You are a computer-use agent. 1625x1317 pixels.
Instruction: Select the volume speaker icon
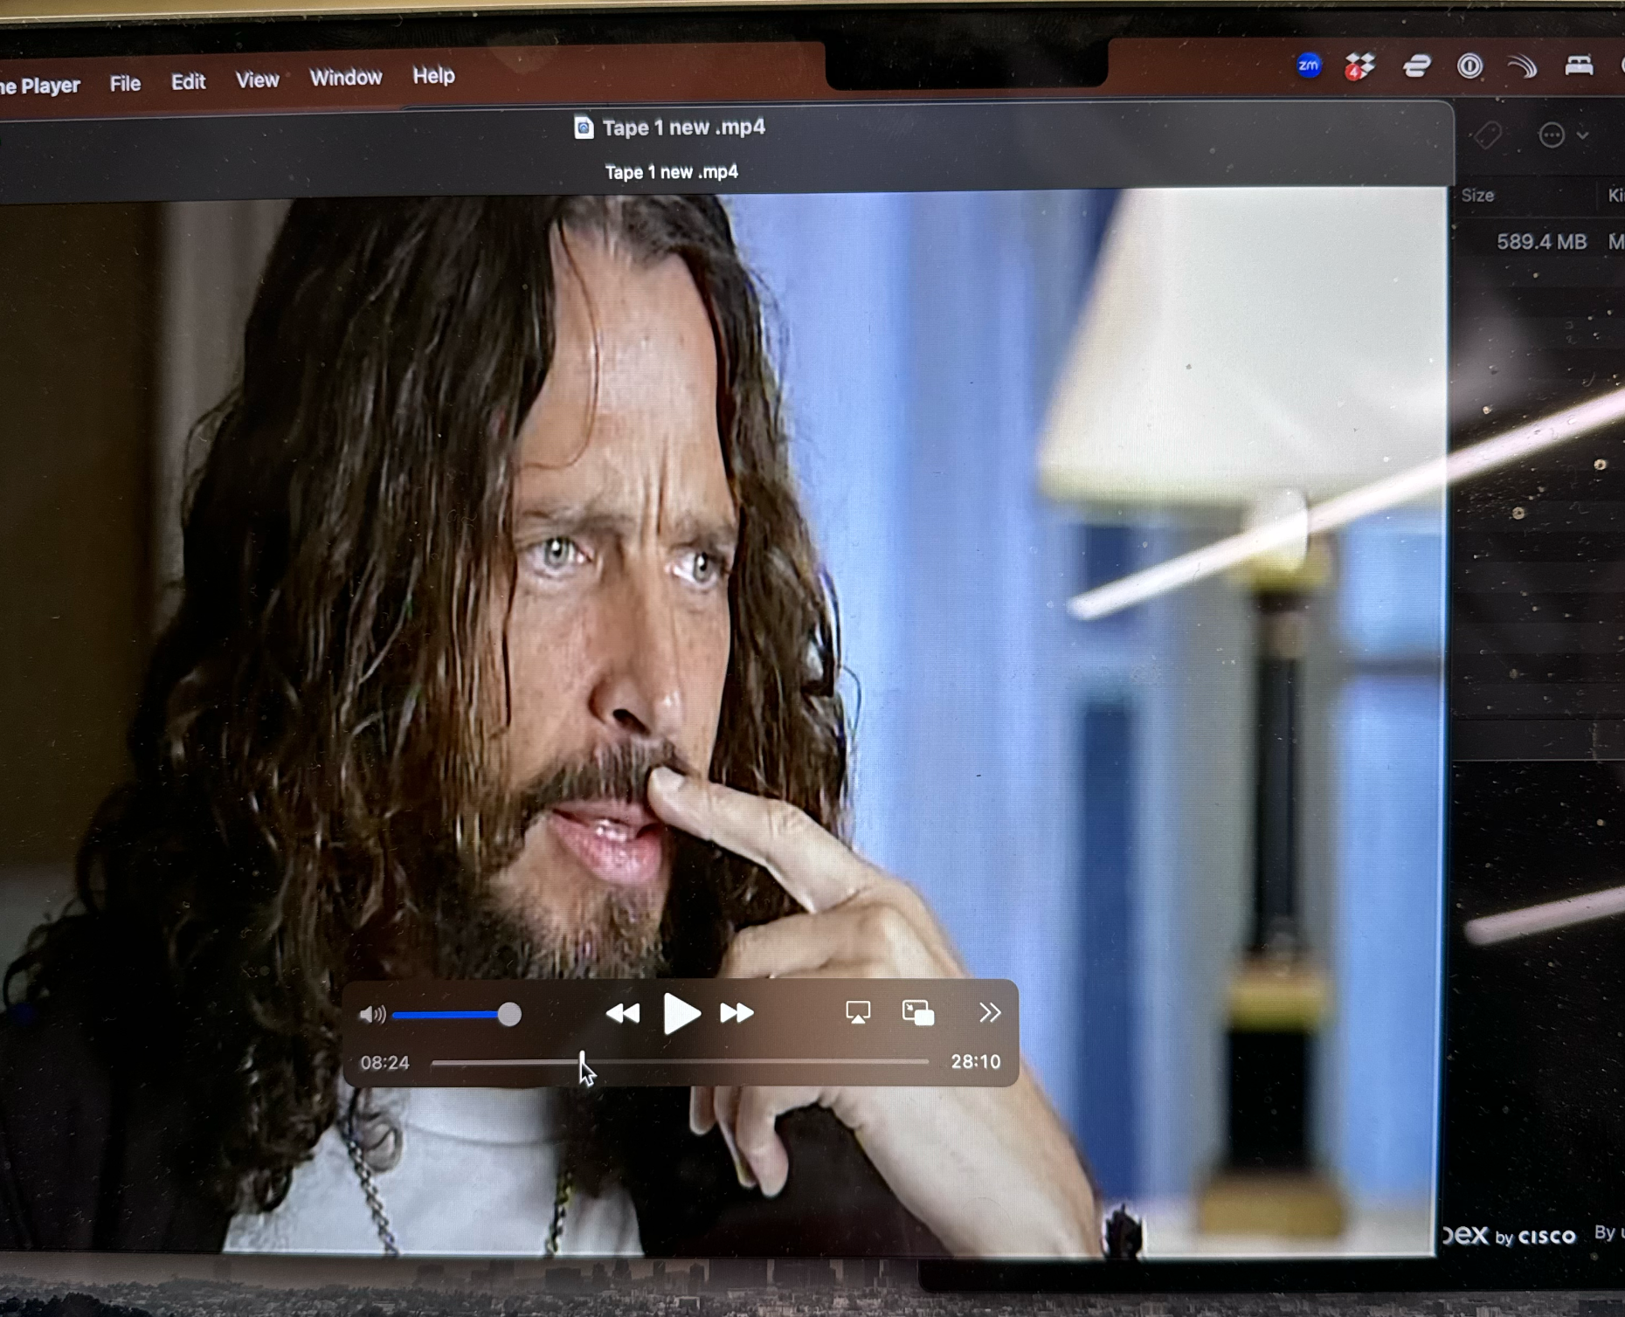[374, 1013]
